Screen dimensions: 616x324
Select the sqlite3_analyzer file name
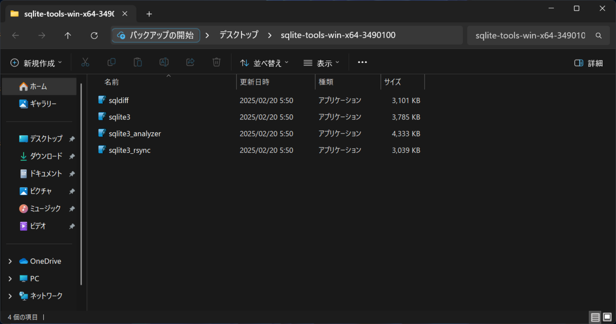tap(135, 133)
